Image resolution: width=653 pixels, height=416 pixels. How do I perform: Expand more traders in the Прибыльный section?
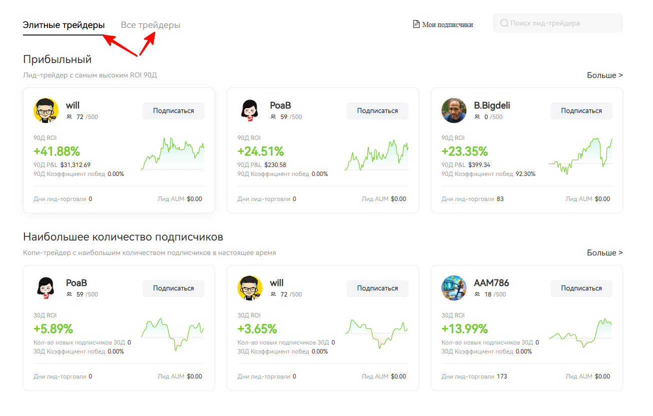[x=604, y=75]
